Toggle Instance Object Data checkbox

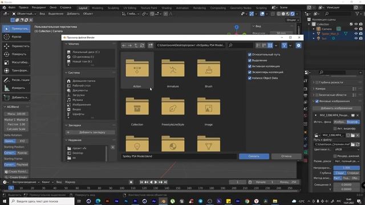(250, 78)
